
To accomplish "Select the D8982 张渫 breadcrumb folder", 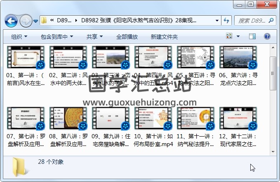I will pyautogui.click(x=139, y=20).
